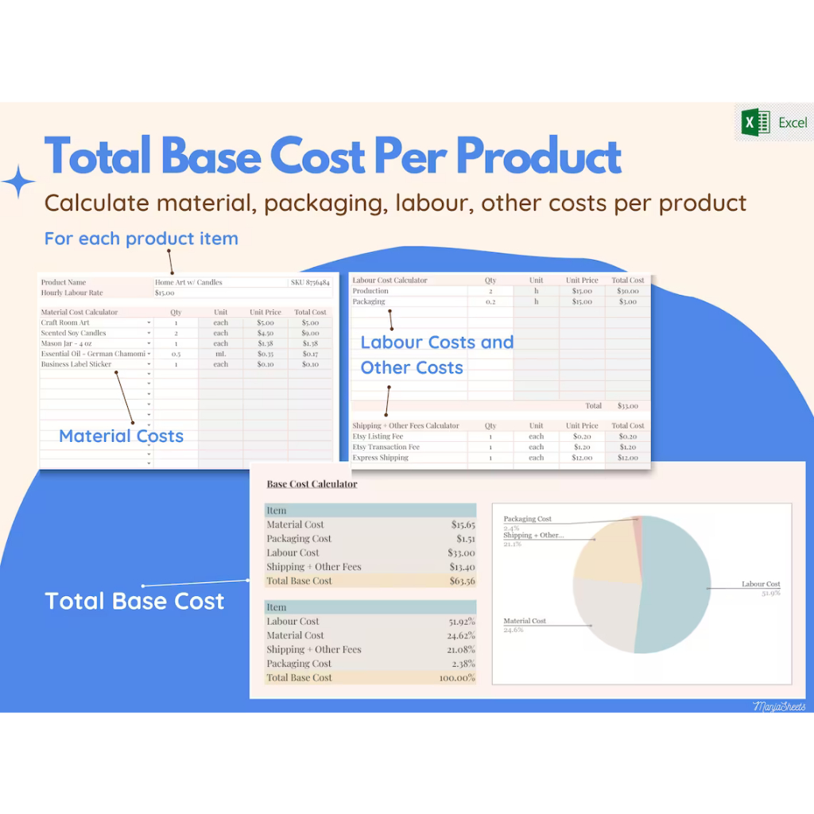Select the Hourly Labour Rate $15.00 cell
Viewport: 814px width, 814px height.
point(164,293)
